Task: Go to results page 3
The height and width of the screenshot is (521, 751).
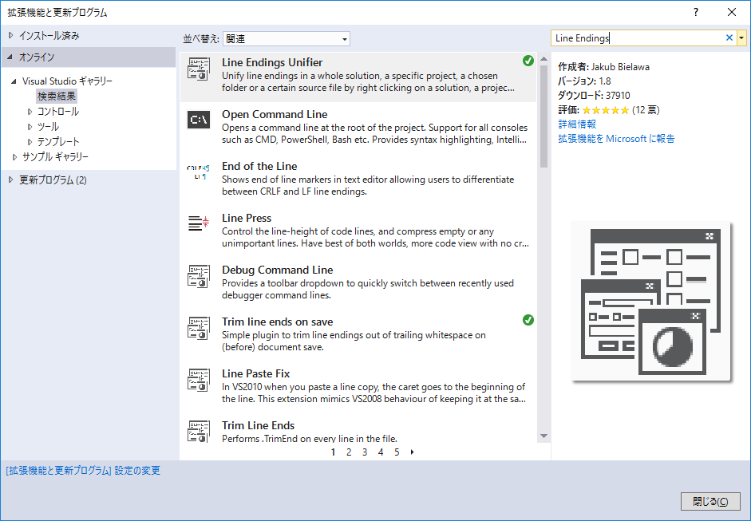Action: click(365, 452)
